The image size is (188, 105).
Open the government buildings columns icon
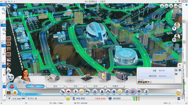tap(95, 91)
